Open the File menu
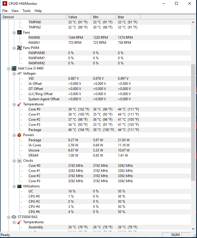This screenshot has width=197, height=238. (5, 11)
